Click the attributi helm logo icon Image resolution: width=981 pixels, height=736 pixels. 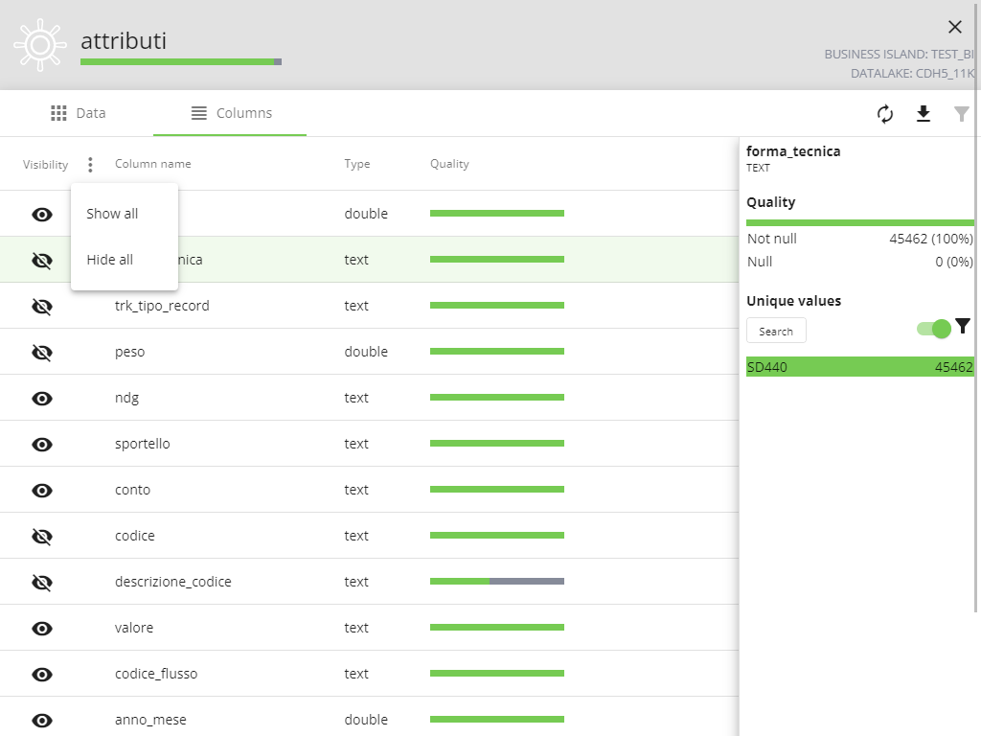point(38,44)
